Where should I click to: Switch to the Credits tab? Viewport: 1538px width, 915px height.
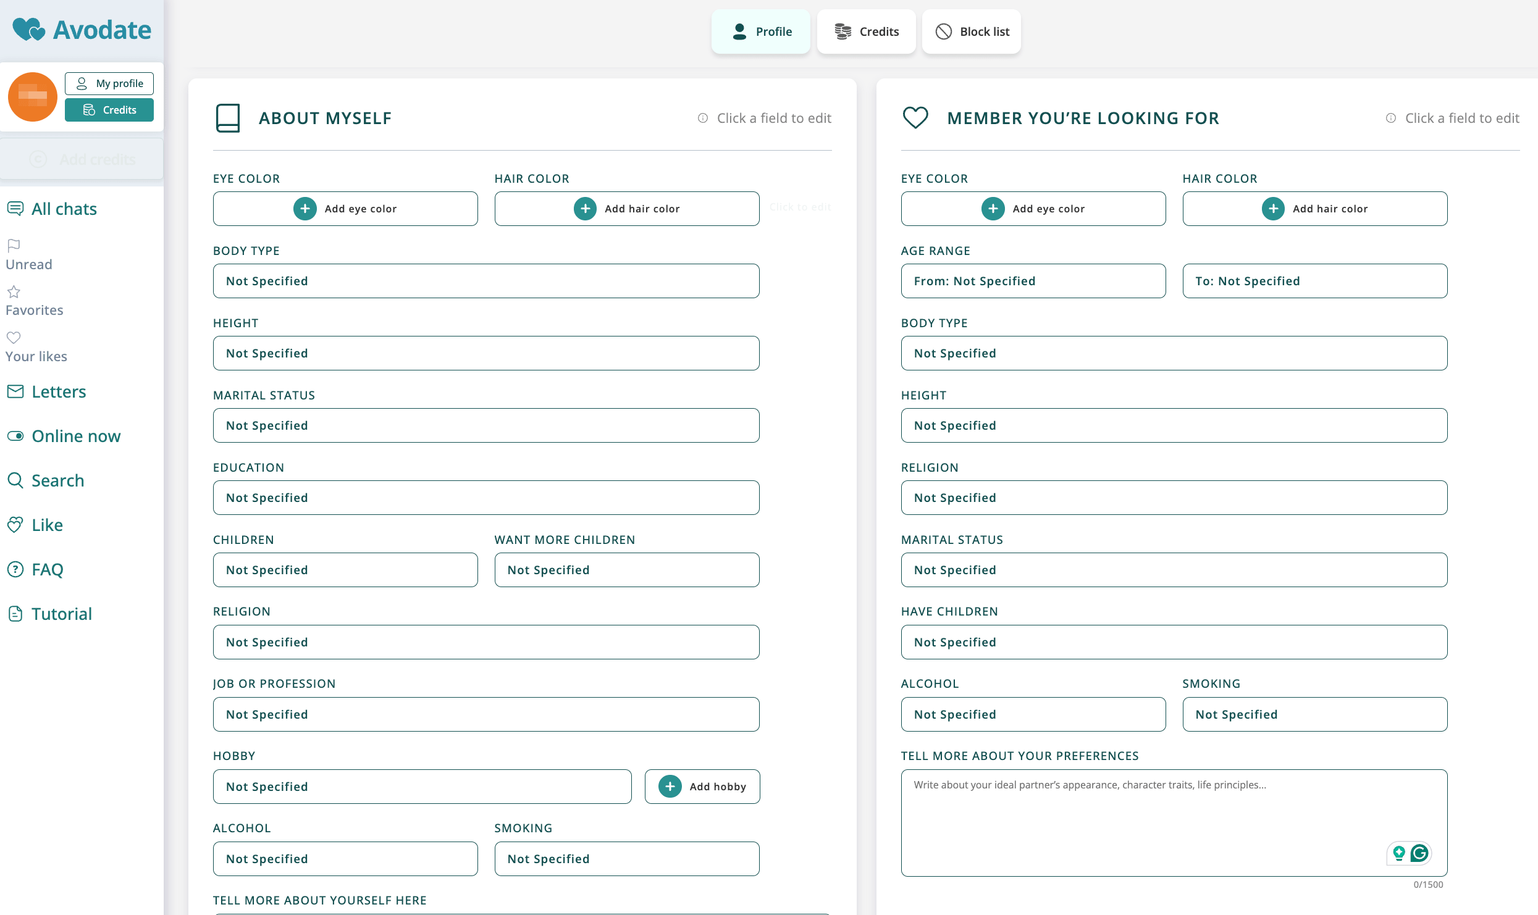[867, 31]
